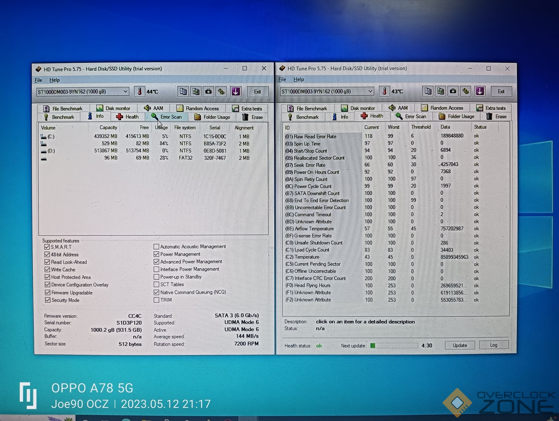
Task: Open Help menu in left window
Action: coord(54,80)
